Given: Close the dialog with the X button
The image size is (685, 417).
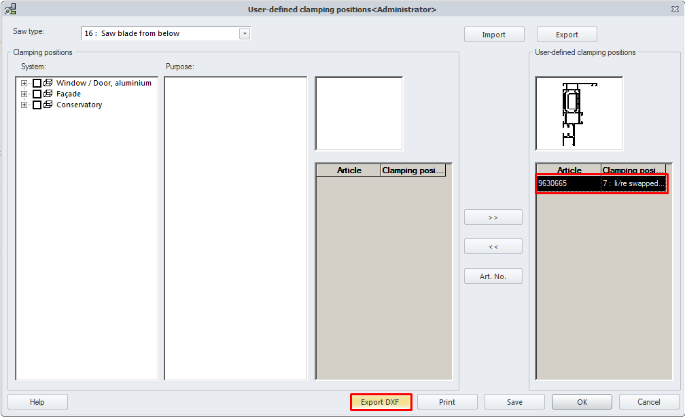Looking at the screenshot, I should [673, 9].
